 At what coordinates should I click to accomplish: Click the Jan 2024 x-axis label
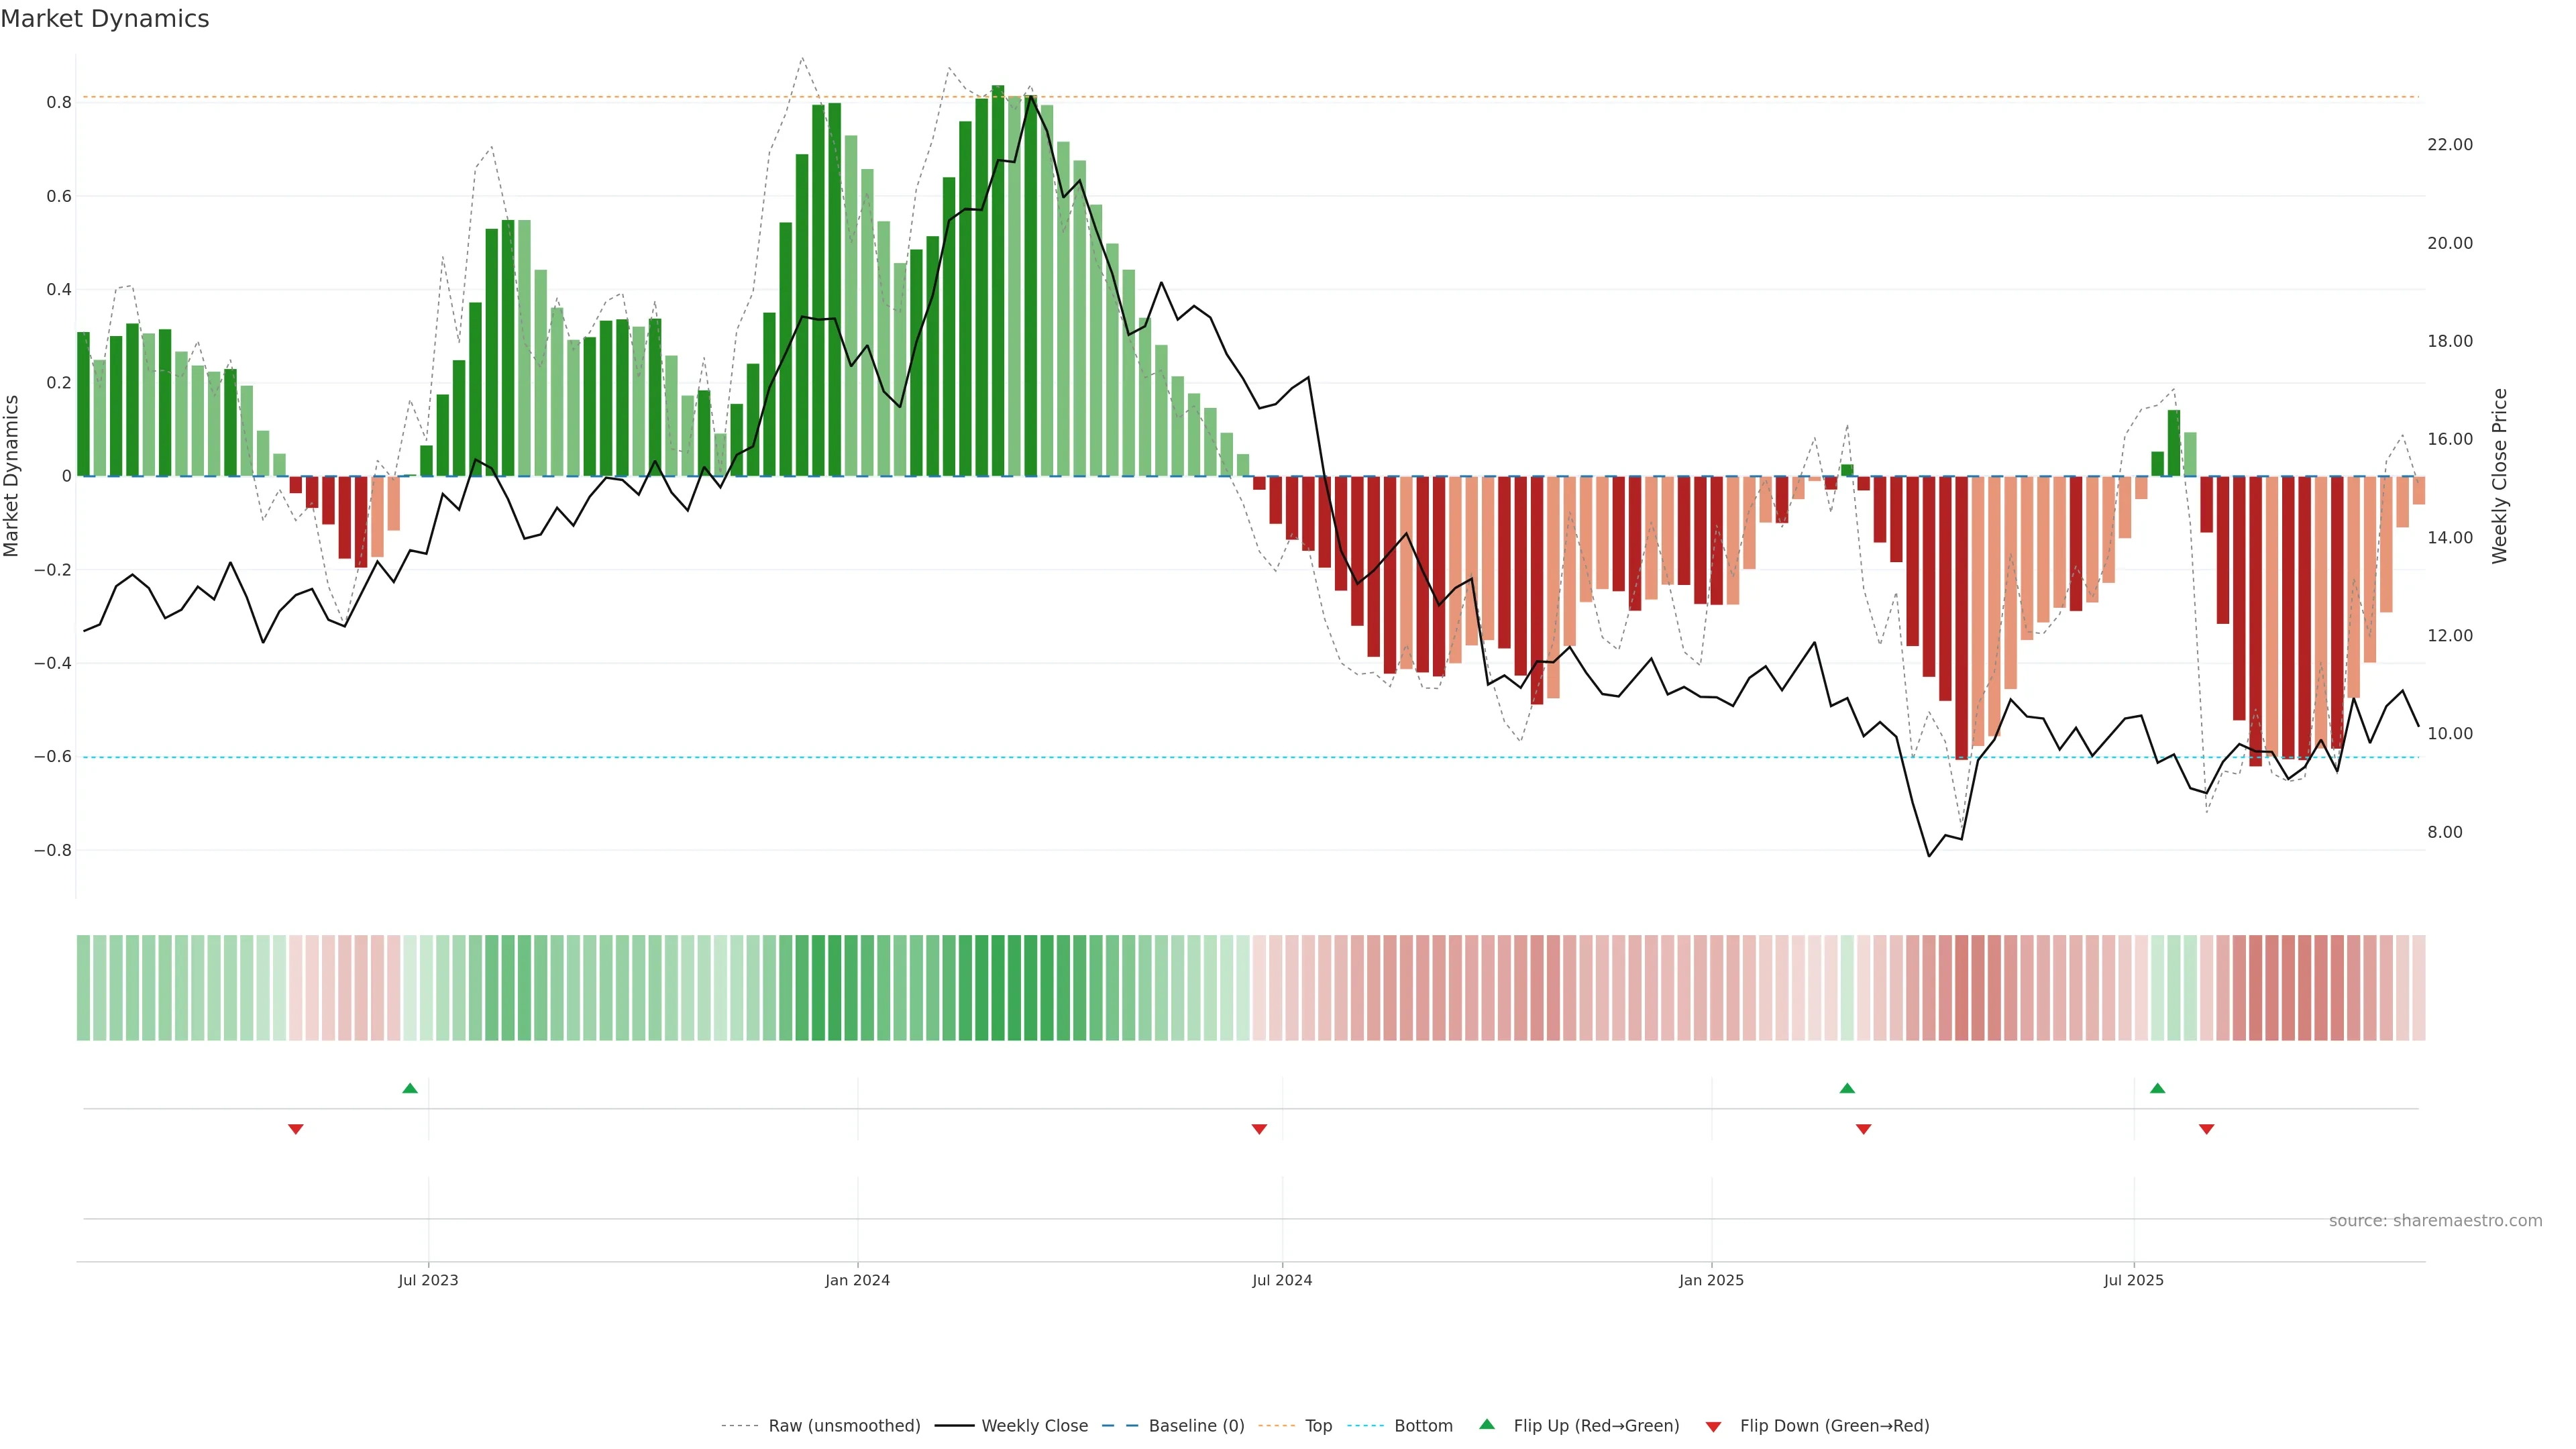coord(857,1280)
